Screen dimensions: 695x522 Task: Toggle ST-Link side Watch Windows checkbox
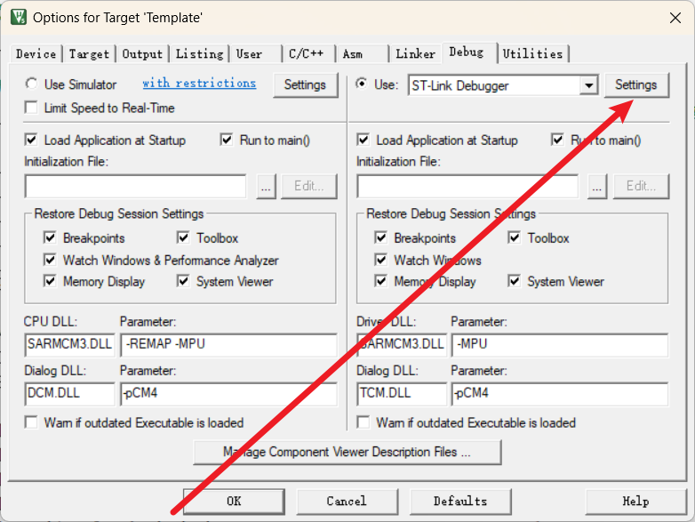pos(380,260)
